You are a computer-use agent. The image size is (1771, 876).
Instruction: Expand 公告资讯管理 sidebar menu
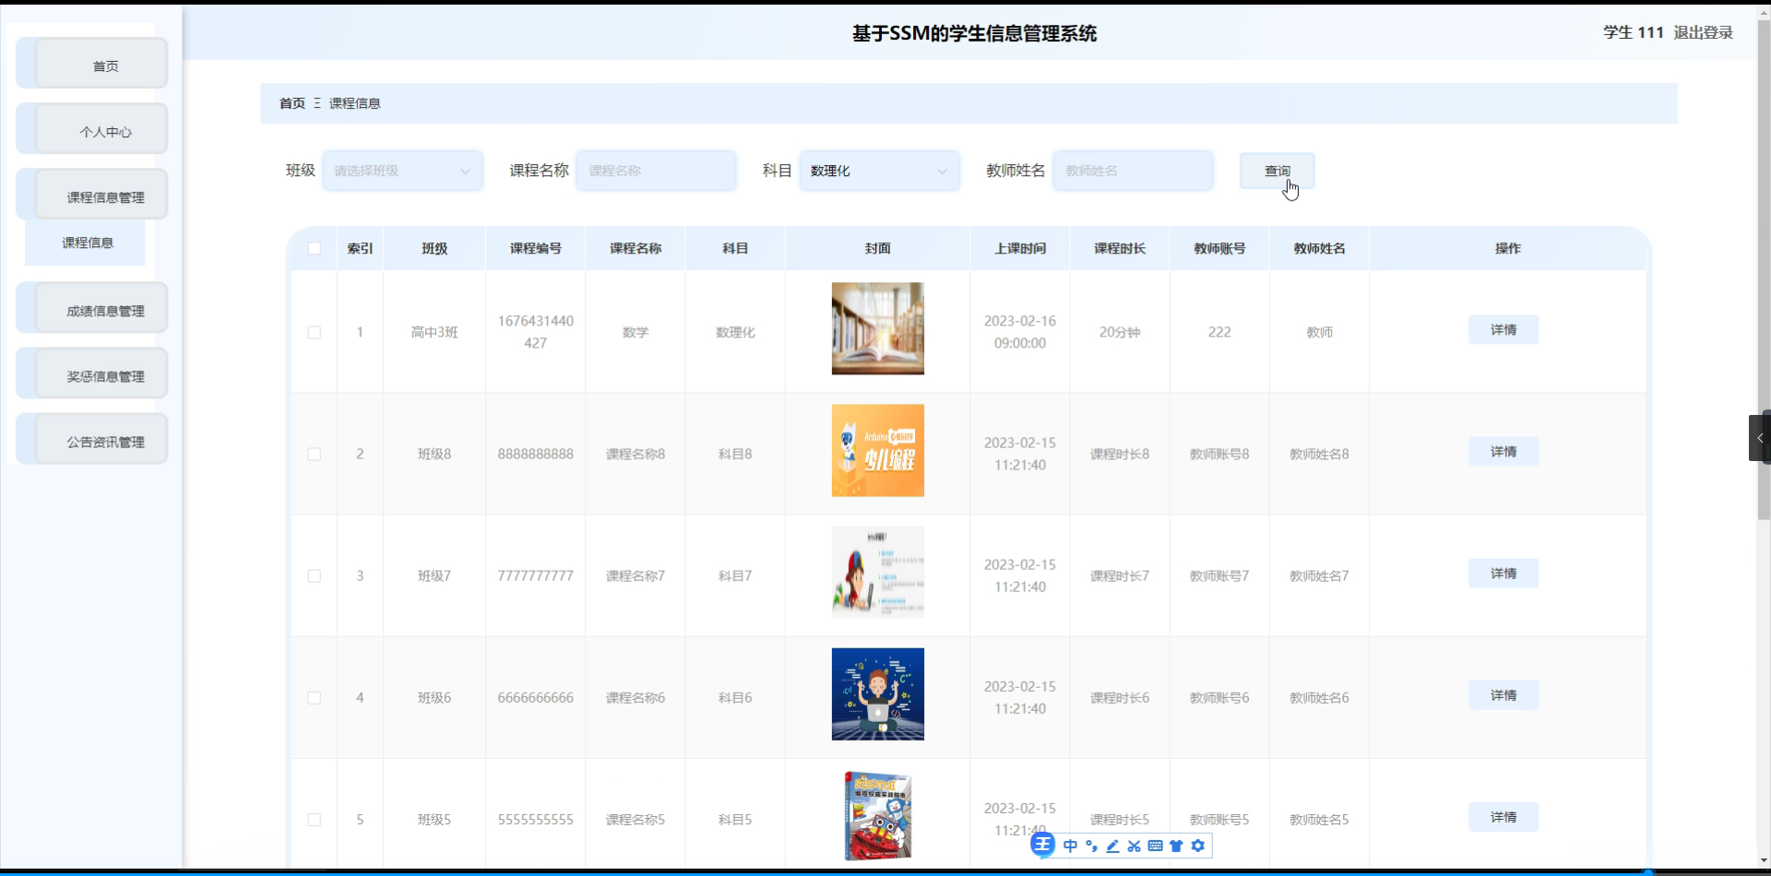pyautogui.click(x=92, y=439)
